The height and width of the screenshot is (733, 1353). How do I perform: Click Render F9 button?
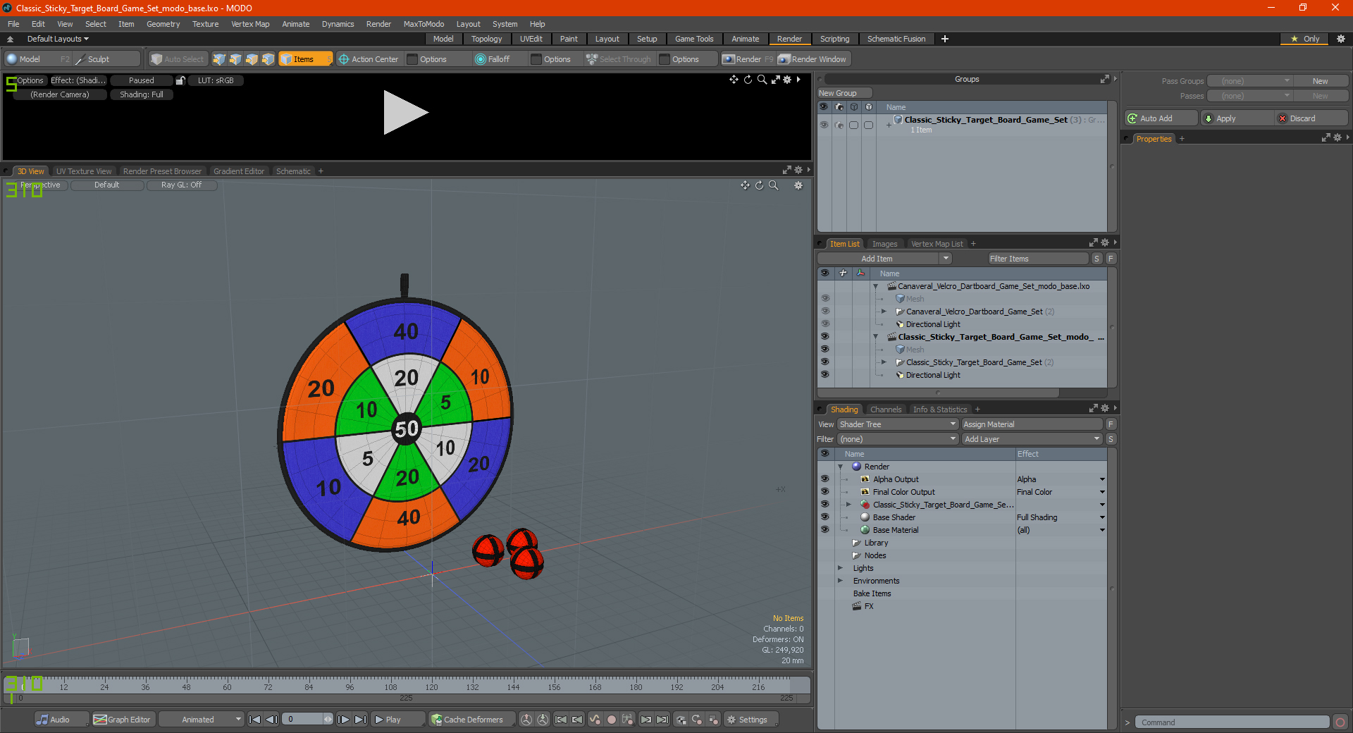748,59
